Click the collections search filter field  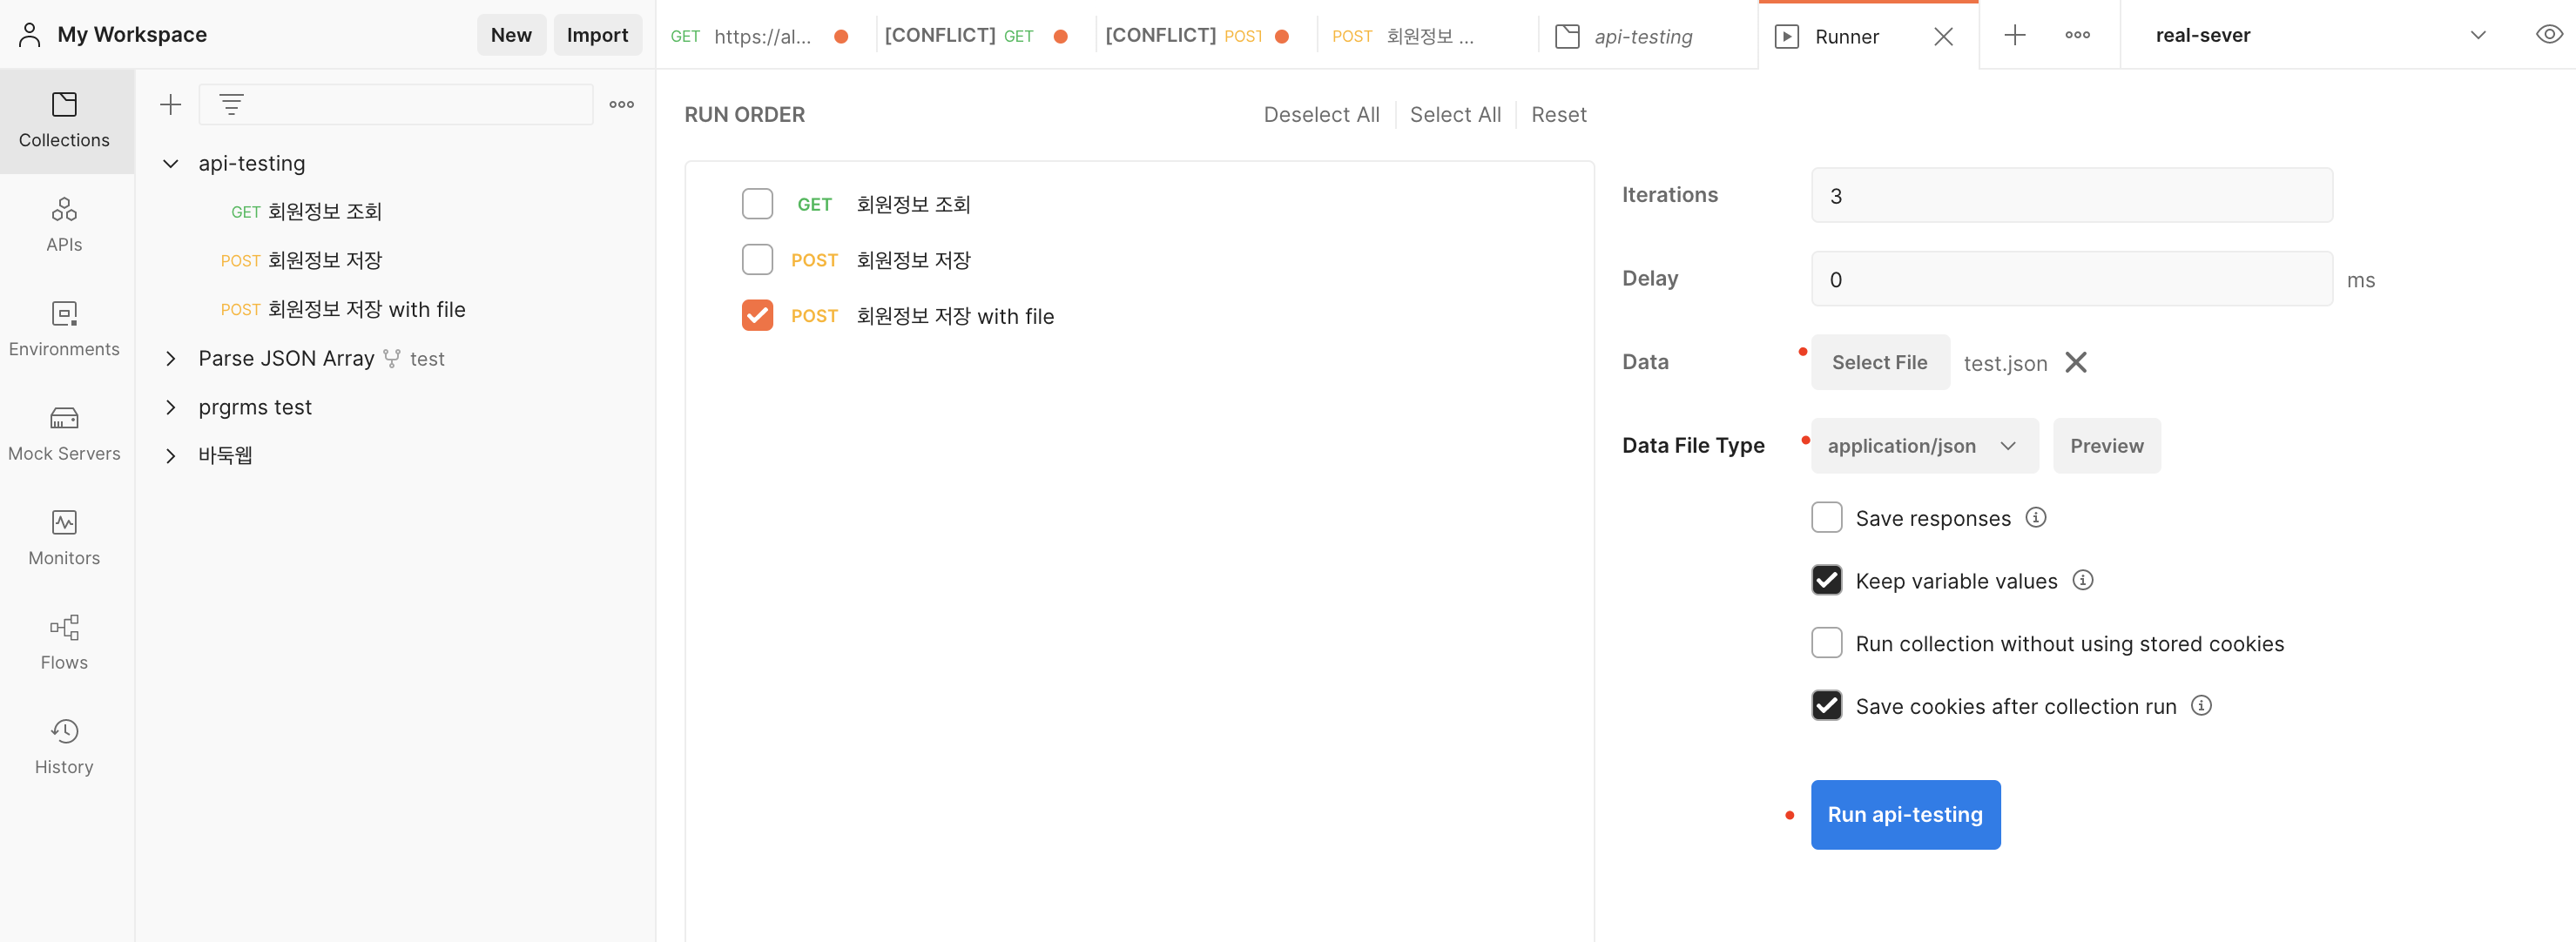[x=396, y=104]
